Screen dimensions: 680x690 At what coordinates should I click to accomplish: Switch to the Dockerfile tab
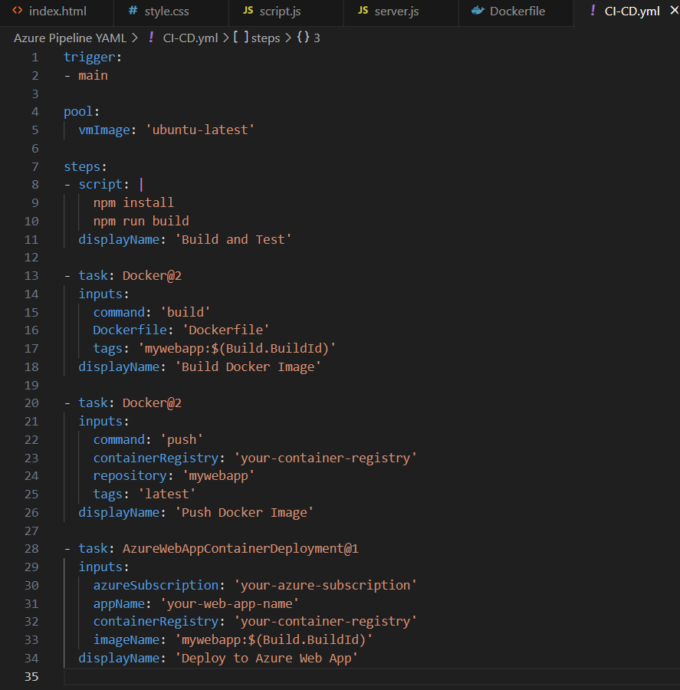click(514, 11)
